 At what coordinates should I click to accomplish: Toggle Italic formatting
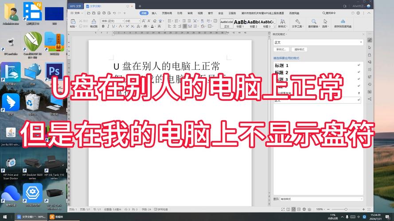108,27
